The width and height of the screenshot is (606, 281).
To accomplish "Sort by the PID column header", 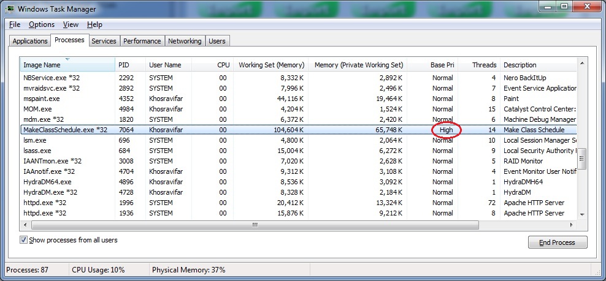I will coord(130,65).
